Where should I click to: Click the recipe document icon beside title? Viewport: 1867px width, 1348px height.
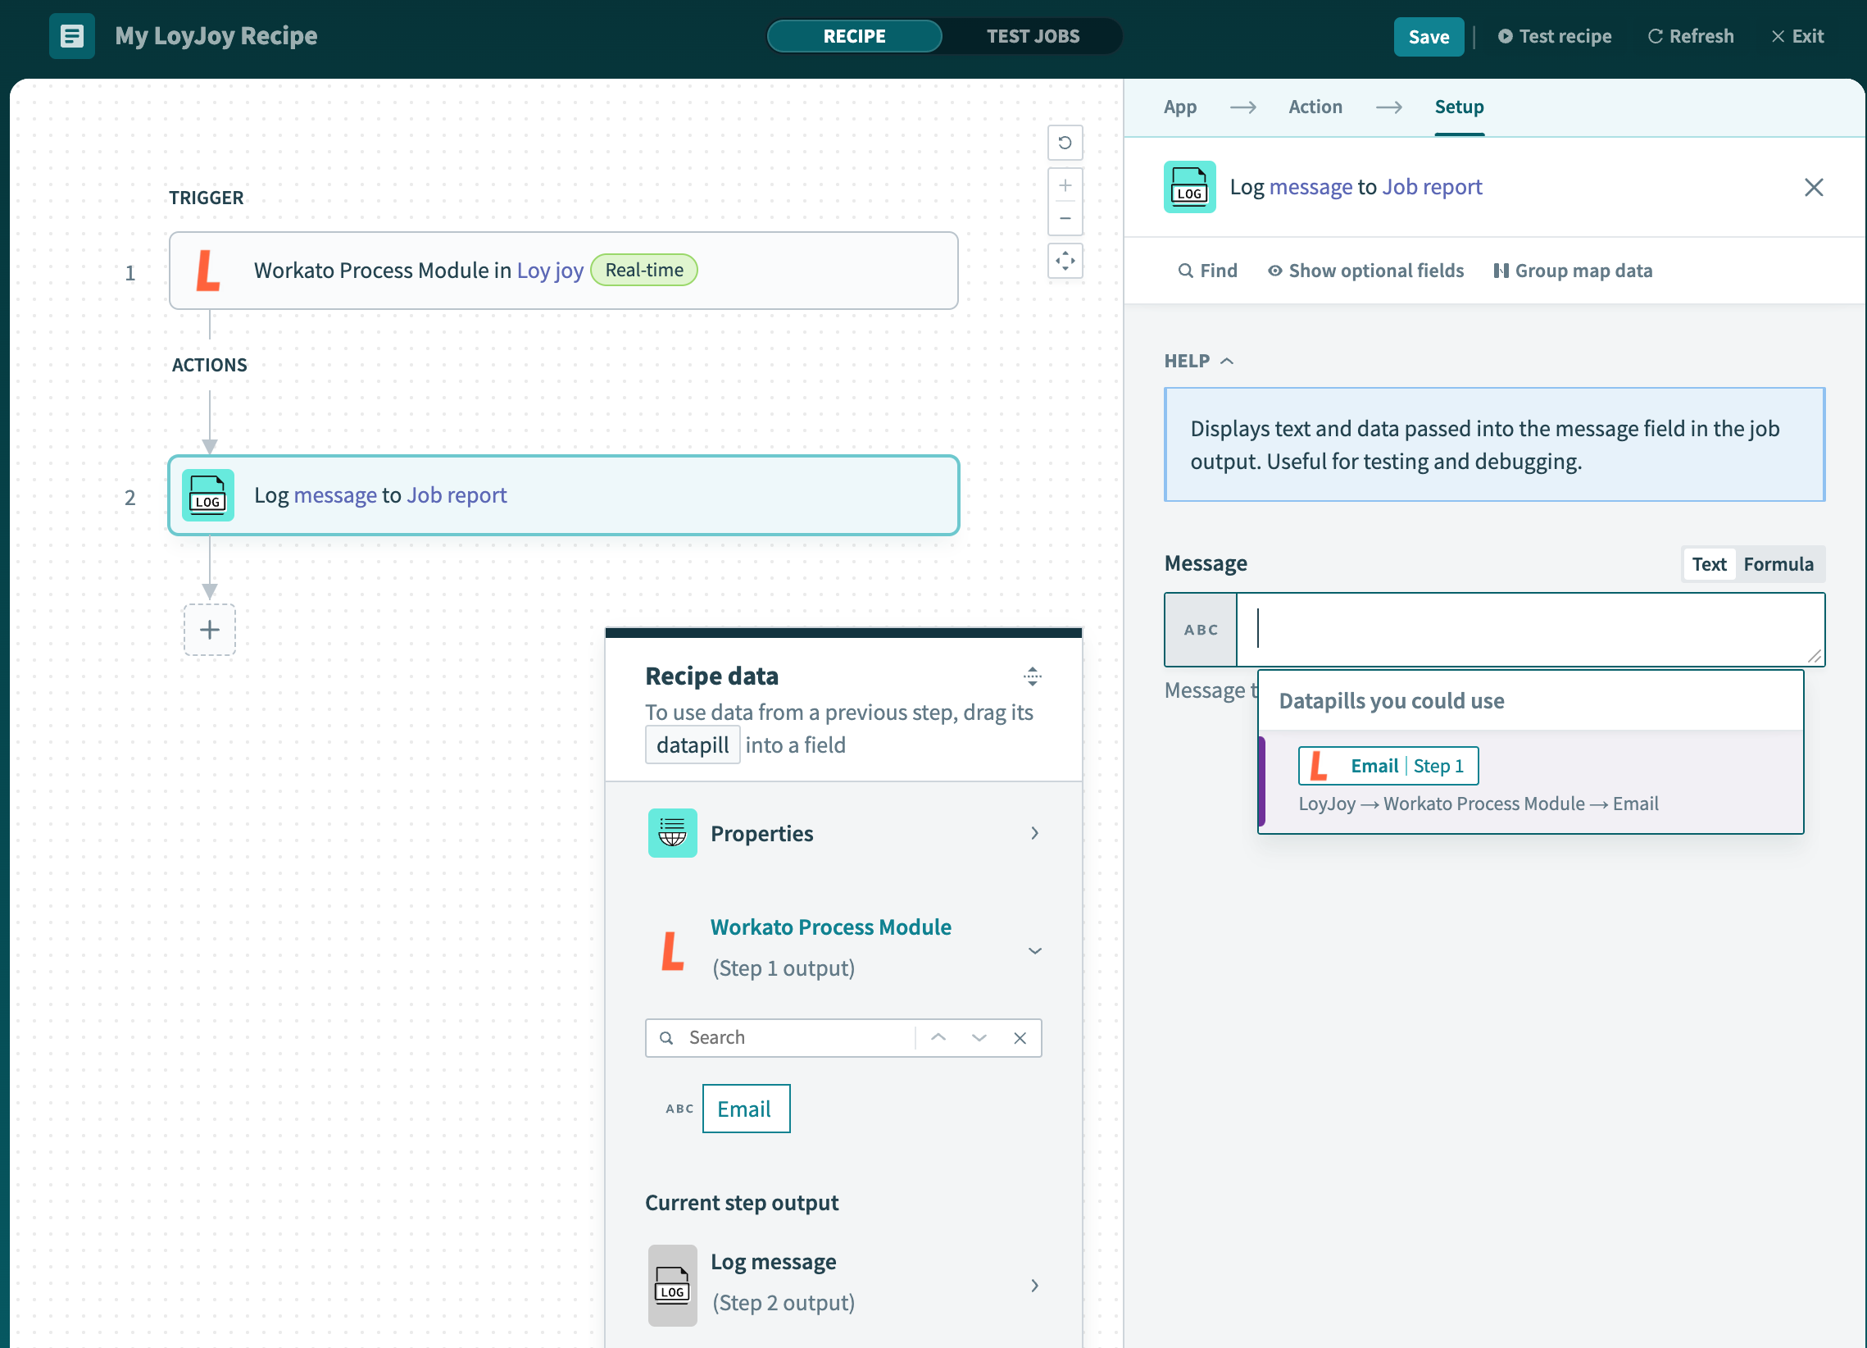[x=71, y=36]
